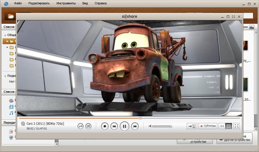Mute the player speaker icon
Viewport: 259px width, 152px height.
[150, 126]
